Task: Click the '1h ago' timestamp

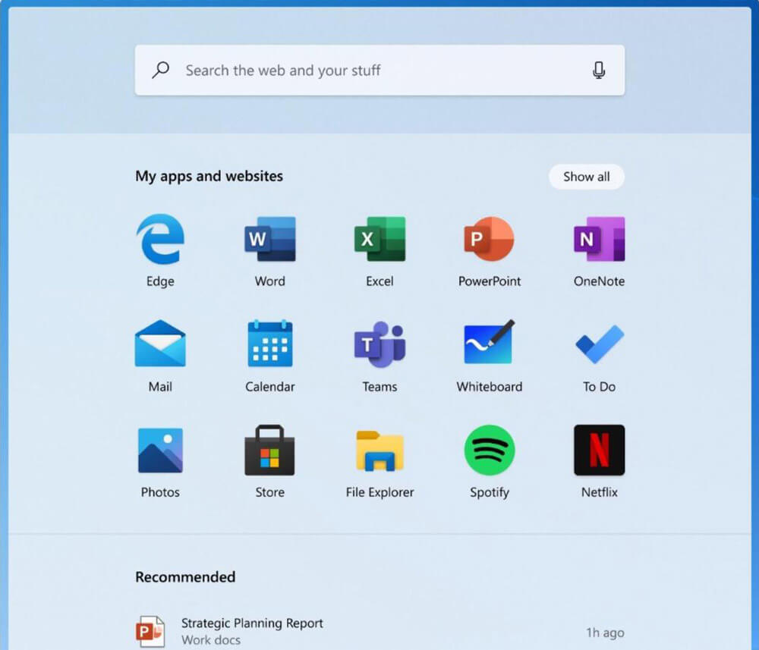Action: 605,633
